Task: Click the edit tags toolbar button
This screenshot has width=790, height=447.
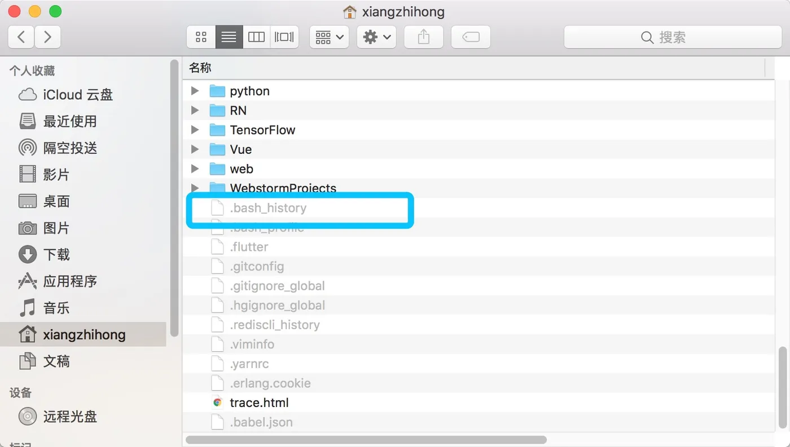Action: [471, 37]
